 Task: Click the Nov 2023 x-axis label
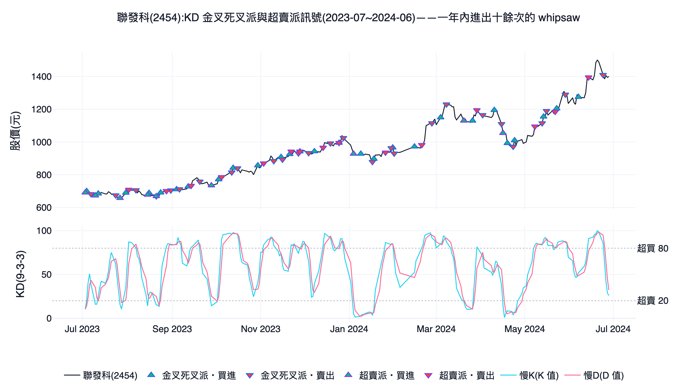[x=261, y=329]
